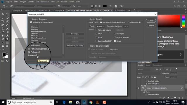Open font style dropdown in options bar
The width and height of the screenshot is (187, 105).
click(x=55, y=6)
